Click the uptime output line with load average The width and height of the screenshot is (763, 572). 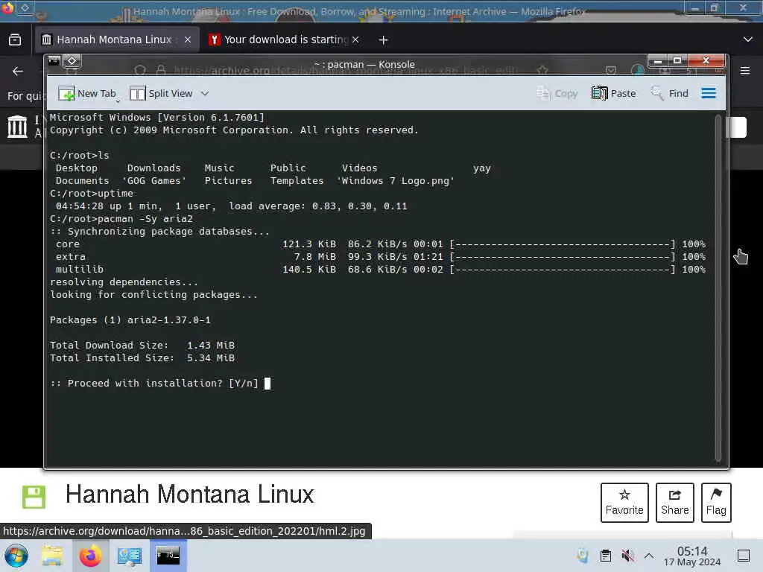tap(231, 206)
